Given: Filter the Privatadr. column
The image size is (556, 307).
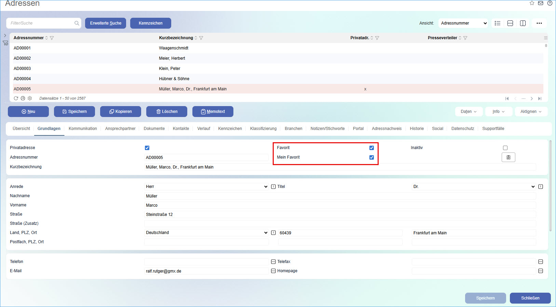Looking at the screenshot, I should click(377, 38).
